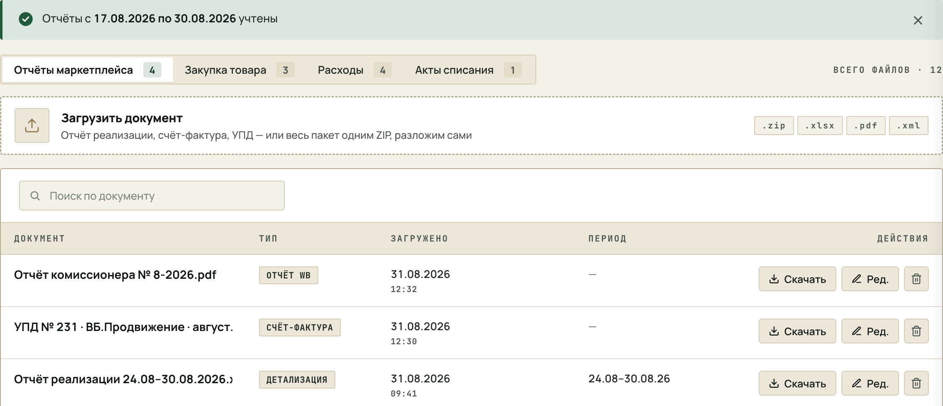Screen dimensions: 943x406
Task: Click the ОТЧЁТ WB type tag
Action: click(288, 275)
